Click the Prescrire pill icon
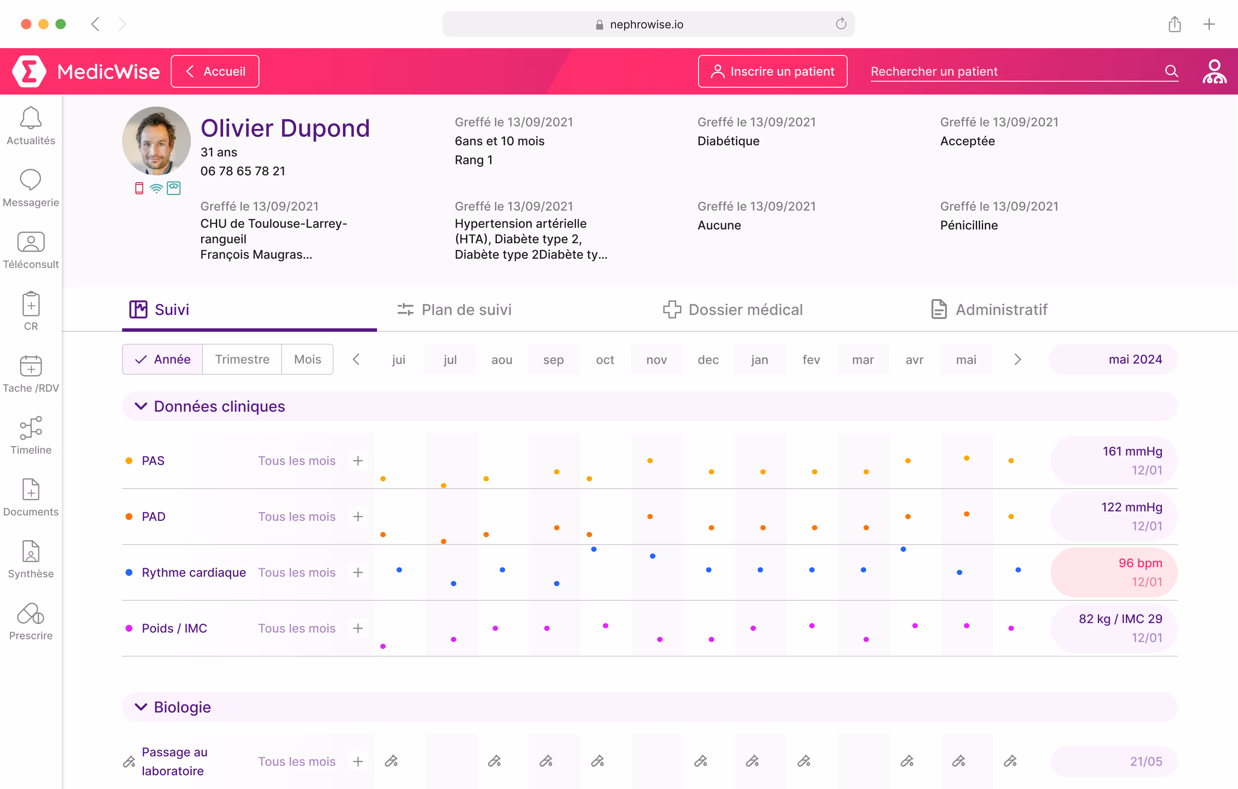 pos(31,614)
